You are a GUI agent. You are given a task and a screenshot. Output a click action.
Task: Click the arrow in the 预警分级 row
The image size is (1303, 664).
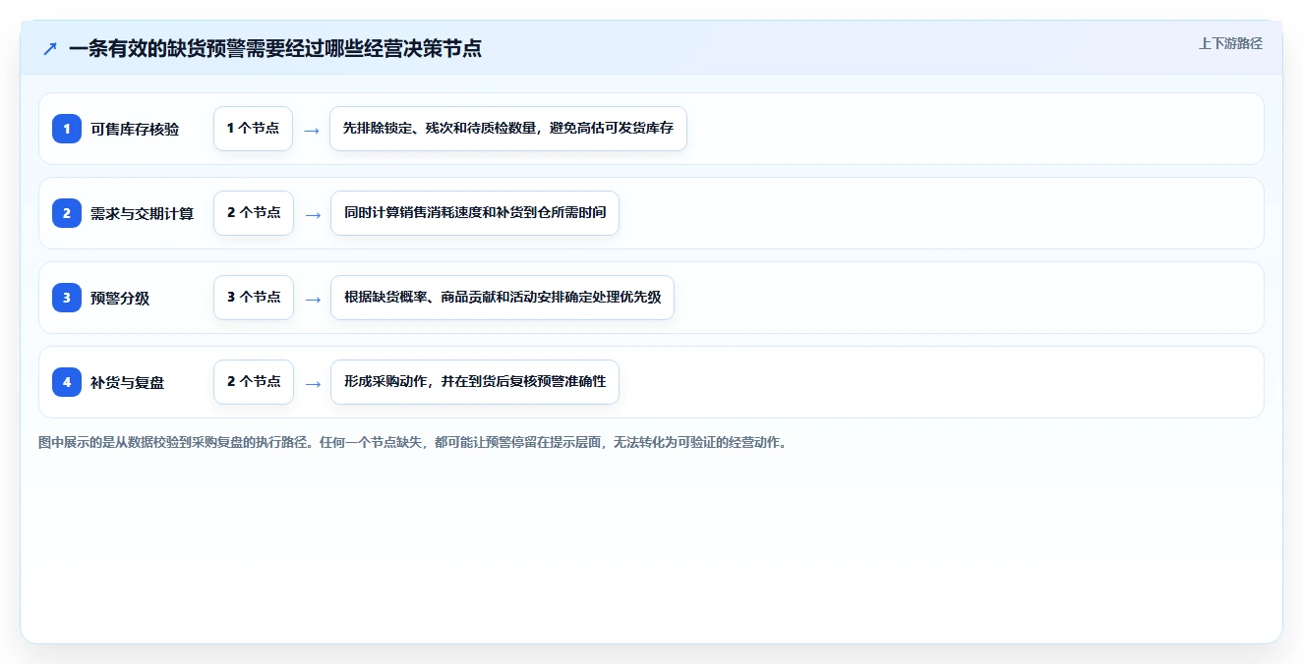tap(313, 299)
